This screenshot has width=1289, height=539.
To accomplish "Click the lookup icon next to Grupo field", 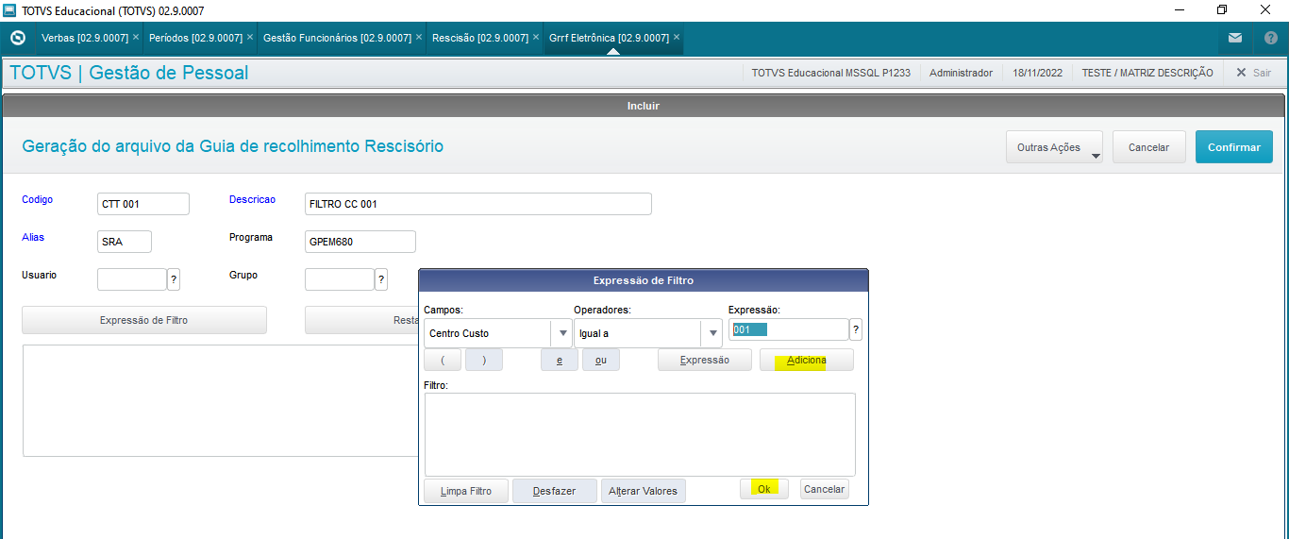I will (x=381, y=279).
